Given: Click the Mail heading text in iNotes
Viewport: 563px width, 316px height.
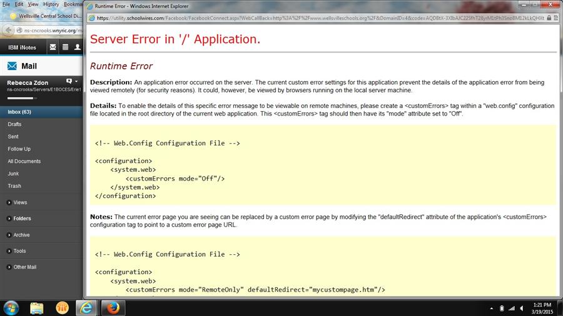Looking at the screenshot, I should 29,66.
